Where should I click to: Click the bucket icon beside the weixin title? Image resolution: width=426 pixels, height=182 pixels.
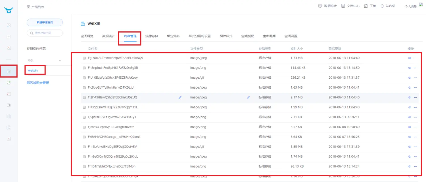click(x=83, y=23)
